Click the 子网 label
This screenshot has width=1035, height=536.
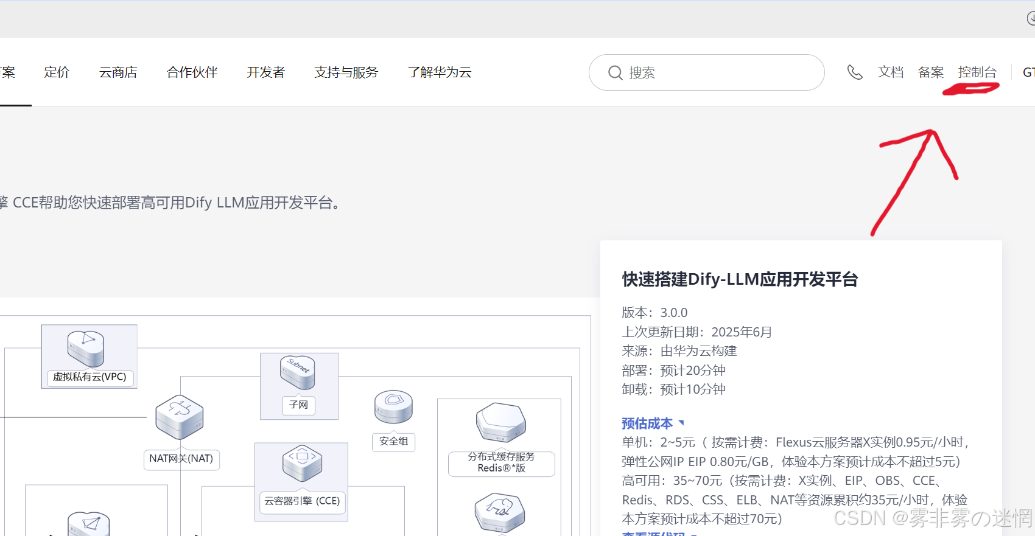pyautogui.click(x=298, y=405)
